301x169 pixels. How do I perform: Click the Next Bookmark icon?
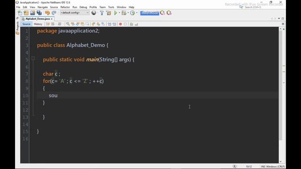[x=98, y=24]
